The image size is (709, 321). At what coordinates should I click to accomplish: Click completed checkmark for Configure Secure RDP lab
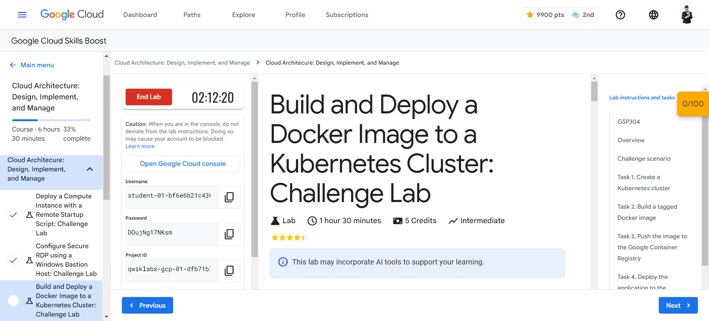(13, 260)
